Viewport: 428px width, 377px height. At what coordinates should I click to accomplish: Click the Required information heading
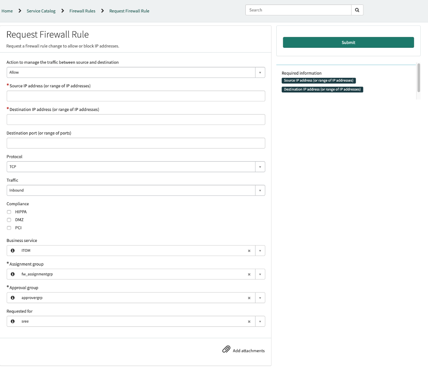[301, 73]
